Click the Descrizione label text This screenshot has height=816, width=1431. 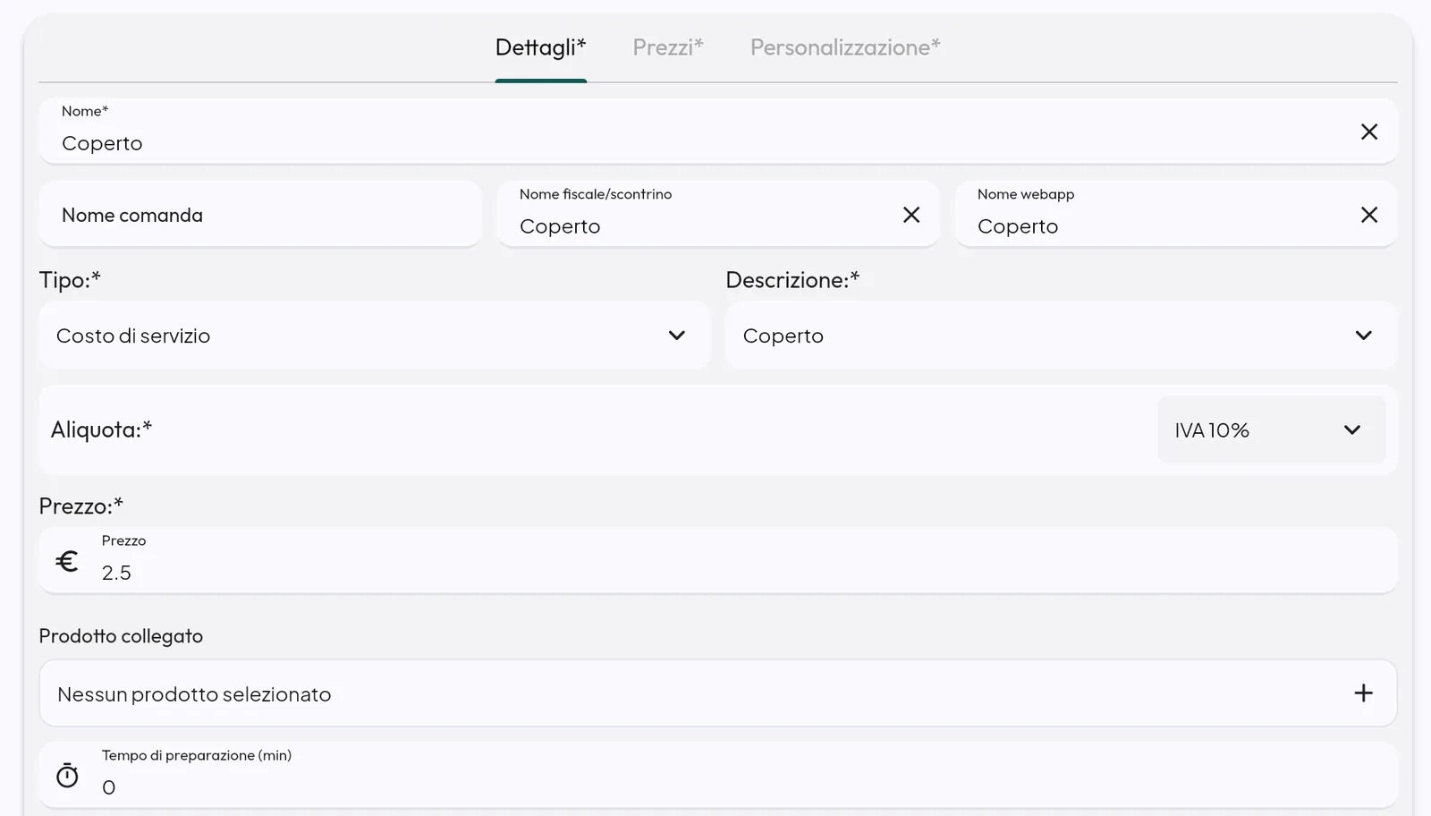pos(792,280)
